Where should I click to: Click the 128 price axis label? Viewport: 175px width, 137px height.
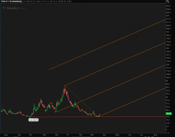point(167,65)
